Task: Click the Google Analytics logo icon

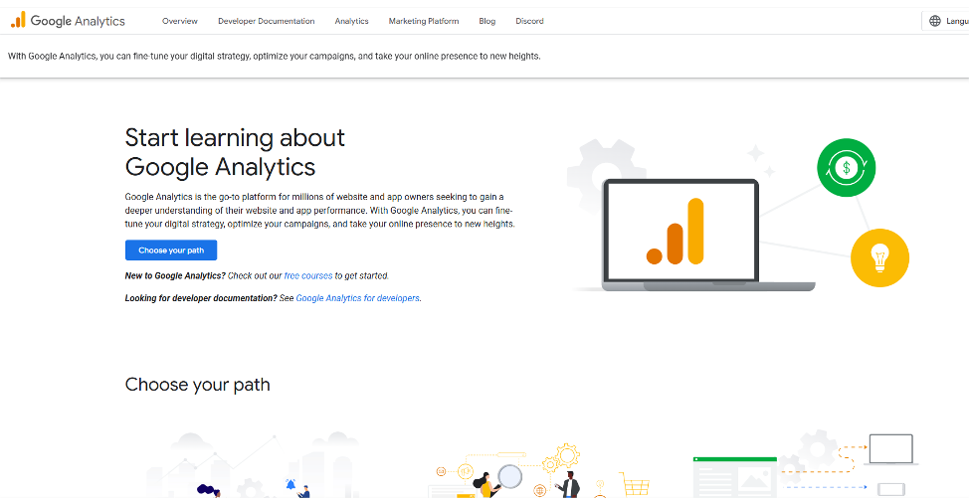Action: point(18,20)
